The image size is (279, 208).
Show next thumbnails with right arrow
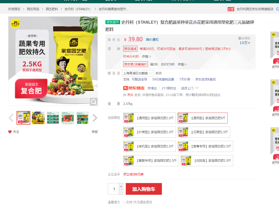95,118
